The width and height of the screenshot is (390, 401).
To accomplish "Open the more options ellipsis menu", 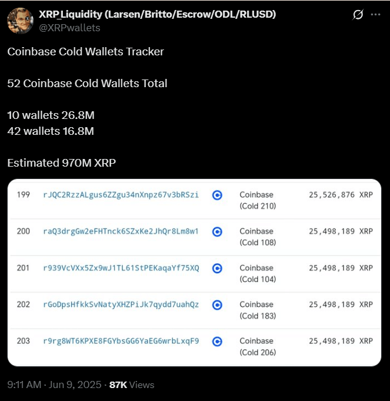I will tap(377, 15).
